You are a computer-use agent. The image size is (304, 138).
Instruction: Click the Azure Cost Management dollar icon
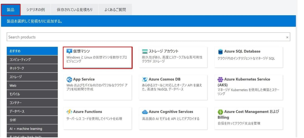(x=220, y=112)
